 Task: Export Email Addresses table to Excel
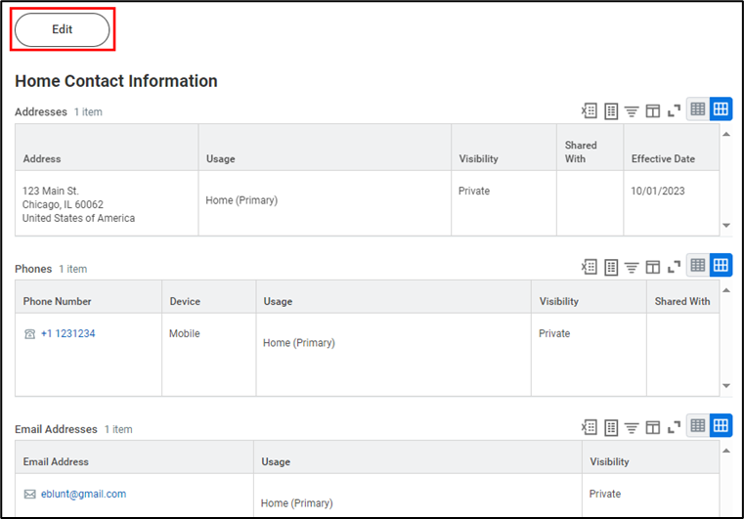click(590, 427)
